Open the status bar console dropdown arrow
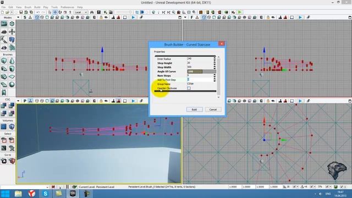Screen dimensions: 352x198 [x=47, y=187]
